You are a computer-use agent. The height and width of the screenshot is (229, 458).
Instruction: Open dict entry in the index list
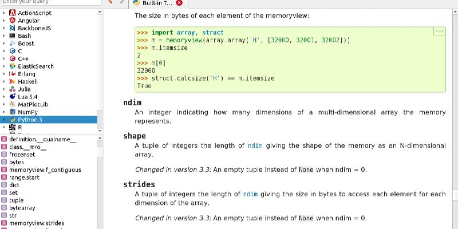point(14,185)
